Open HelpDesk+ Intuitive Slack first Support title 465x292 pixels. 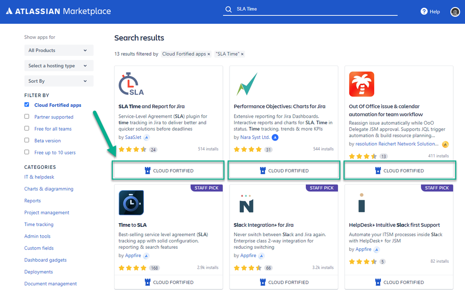[x=394, y=225]
